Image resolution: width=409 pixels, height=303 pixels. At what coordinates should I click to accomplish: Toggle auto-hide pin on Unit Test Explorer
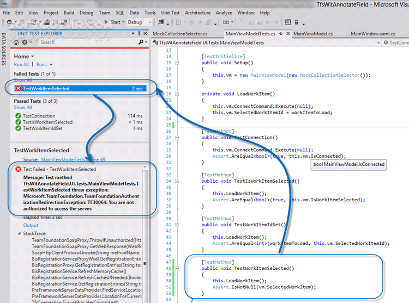point(139,34)
